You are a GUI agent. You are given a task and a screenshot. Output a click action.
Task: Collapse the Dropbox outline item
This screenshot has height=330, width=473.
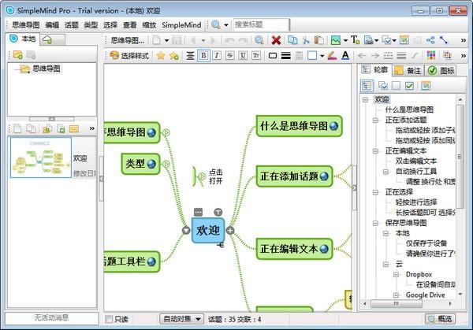coord(396,275)
